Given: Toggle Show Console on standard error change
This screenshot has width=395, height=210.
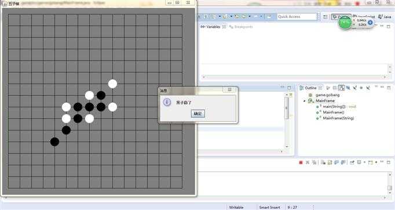Looking at the screenshot, I should (x=343, y=162).
